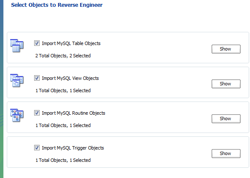Click the Import MySQL Table Objects label
Image resolution: width=250 pixels, height=178 pixels.
click(71, 43)
